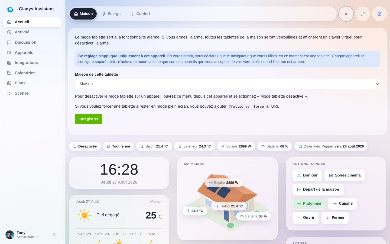This screenshot has height=244, width=390.
Task: Click the 24.3 °C outdoor house label
Action: pyautogui.click(x=195, y=211)
